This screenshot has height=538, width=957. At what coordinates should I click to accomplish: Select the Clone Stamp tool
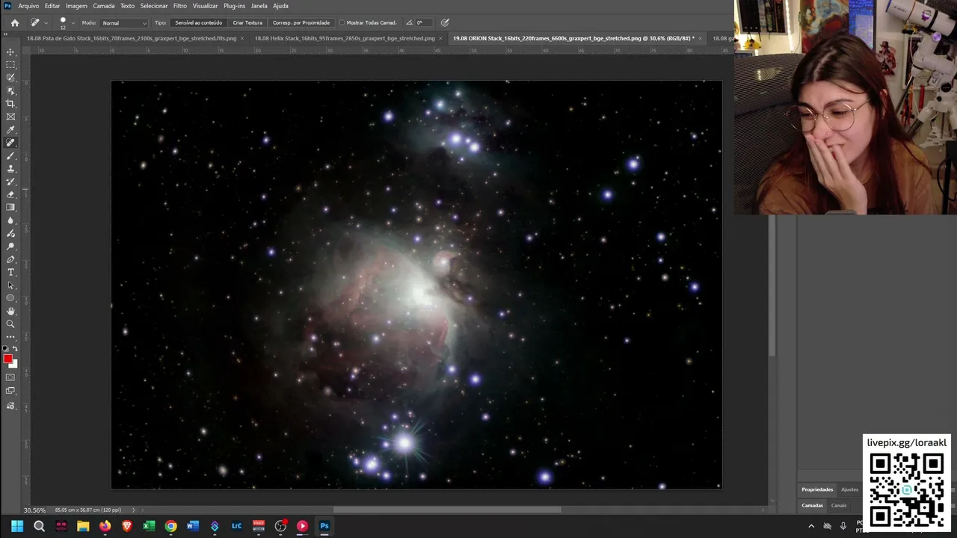click(10, 169)
